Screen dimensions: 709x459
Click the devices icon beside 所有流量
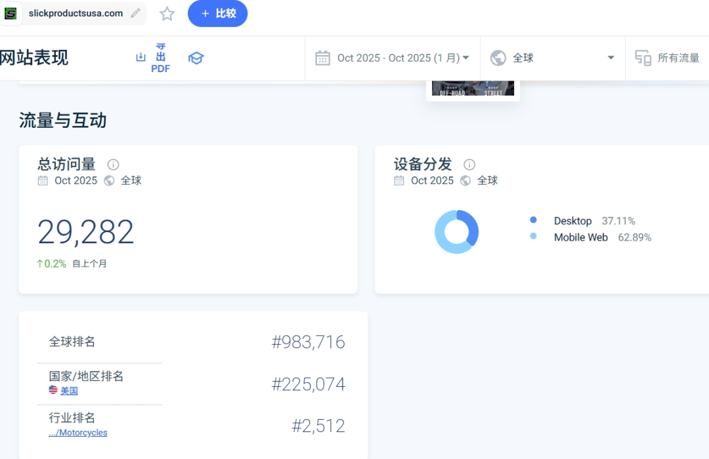pyautogui.click(x=643, y=58)
